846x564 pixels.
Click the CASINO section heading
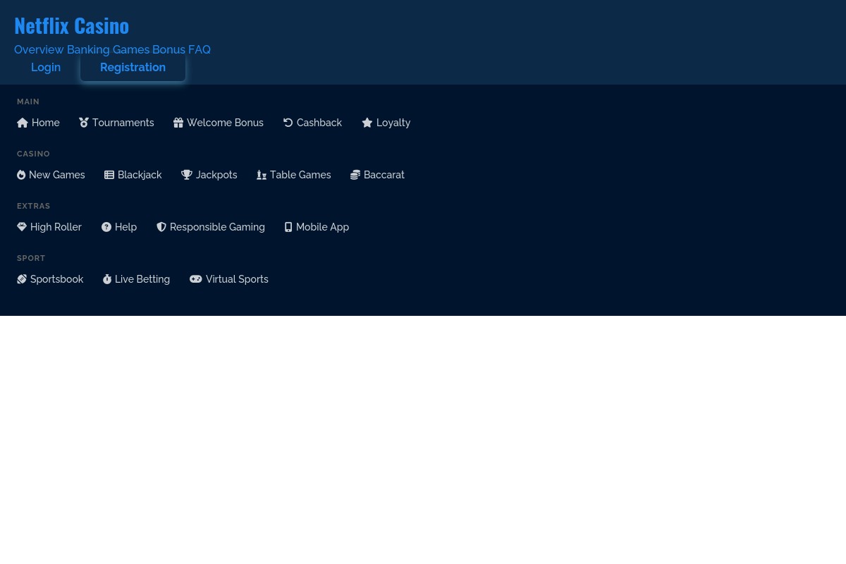point(33,154)
